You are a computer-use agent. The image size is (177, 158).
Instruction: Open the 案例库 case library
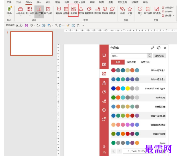(59, 10)
